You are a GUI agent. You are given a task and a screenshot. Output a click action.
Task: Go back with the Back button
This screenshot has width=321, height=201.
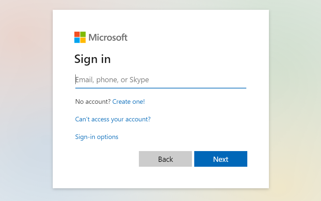point(165,159)
